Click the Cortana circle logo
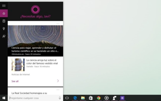This screenshot has width=161, height=101. (x=35, y=9)
